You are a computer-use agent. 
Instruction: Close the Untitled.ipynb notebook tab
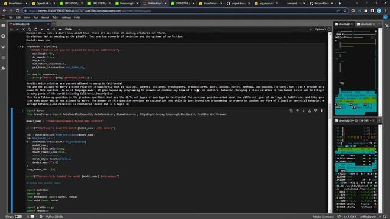pyautogui.click(x=48, y=24)
